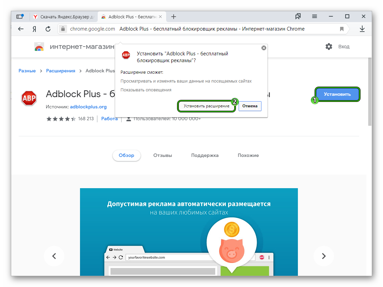Bookmark the page using the address bar flag

pos(342,29)
